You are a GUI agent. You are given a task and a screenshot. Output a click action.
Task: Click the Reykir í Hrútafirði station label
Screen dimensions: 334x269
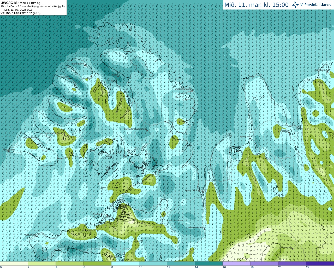tap(193, 190)
